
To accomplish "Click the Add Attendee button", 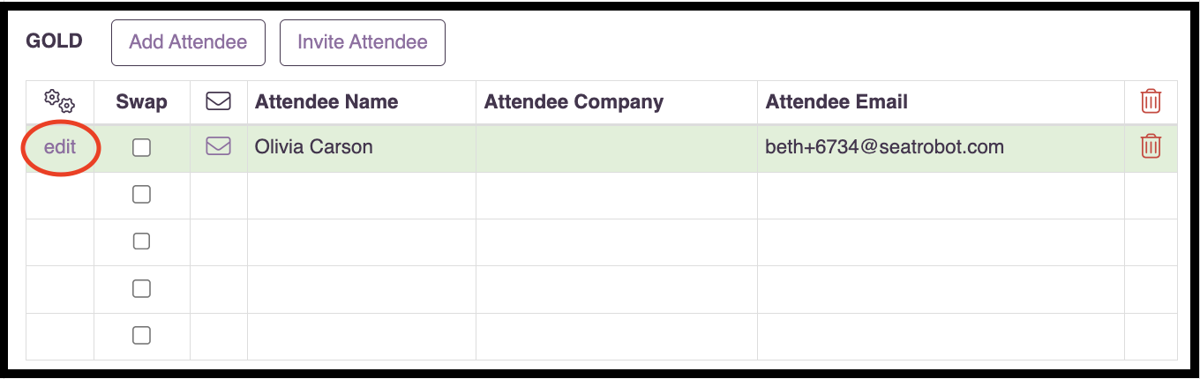I will [x=188, y=42].
